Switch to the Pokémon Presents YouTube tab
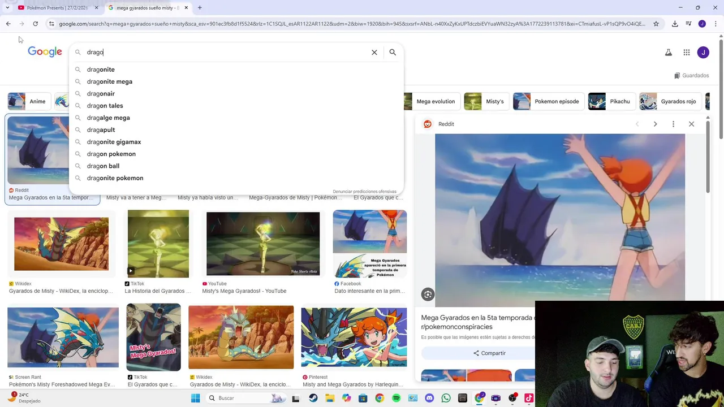Viewport: 724px width, 407px height. (57, 8)
